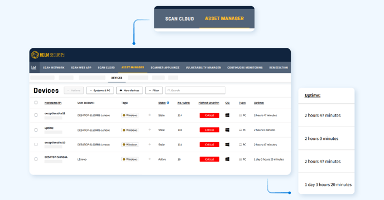Click the PC type icon in exceptionsdev11 row
The width and height of the screenshot is (384, 200).
[x=240, y=115]
